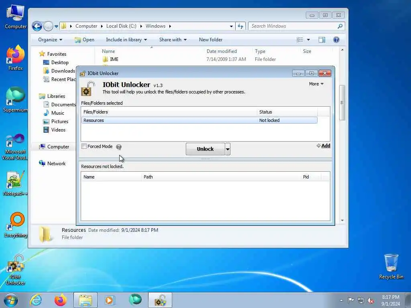Click Windows in the address breadcrumb

click(155, 26)
